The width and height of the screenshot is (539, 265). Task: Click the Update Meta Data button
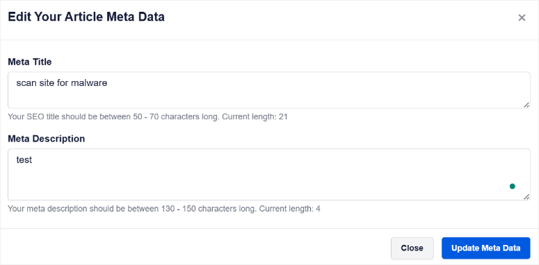pyautogui.click(x=485, y=248)
